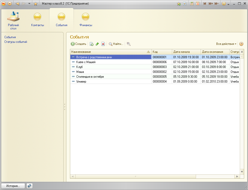
Task: Select the Стипендия в октябре row
Action: (90, 77)
